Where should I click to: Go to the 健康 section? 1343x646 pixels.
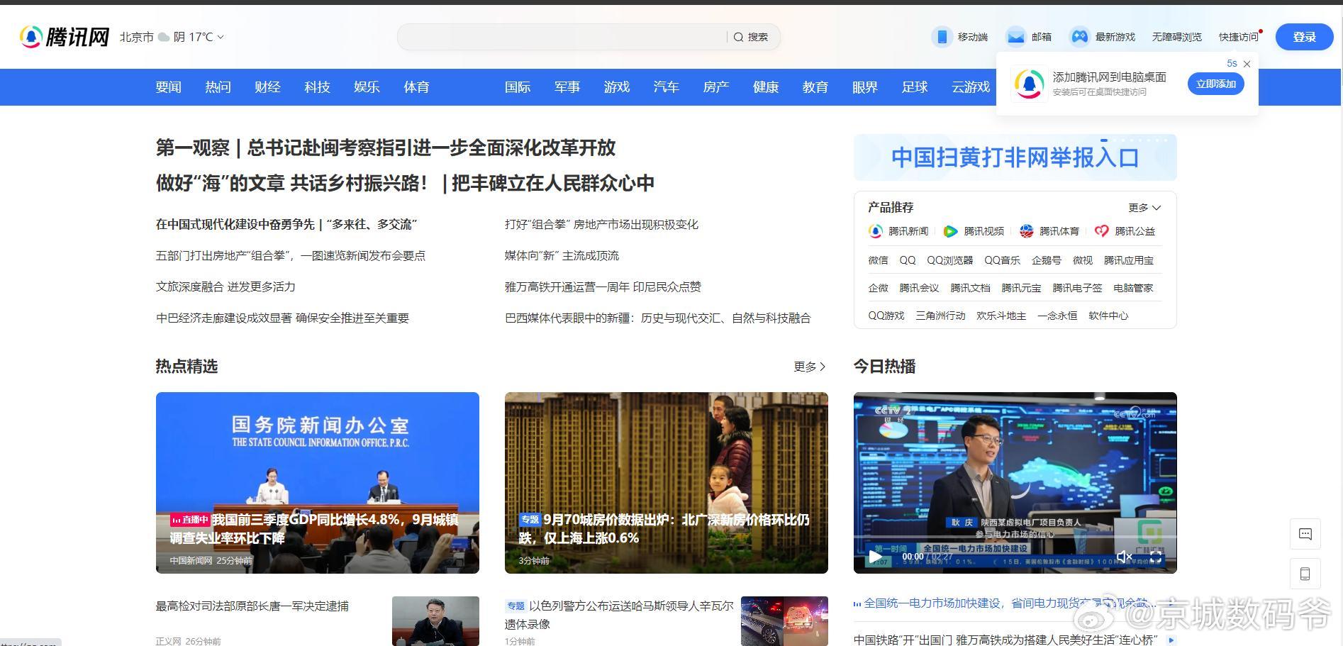[x=766, y=87]
